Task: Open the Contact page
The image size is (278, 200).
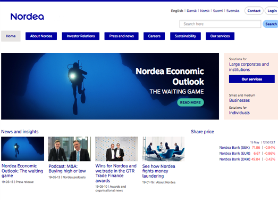Action: tap(254, 11)
